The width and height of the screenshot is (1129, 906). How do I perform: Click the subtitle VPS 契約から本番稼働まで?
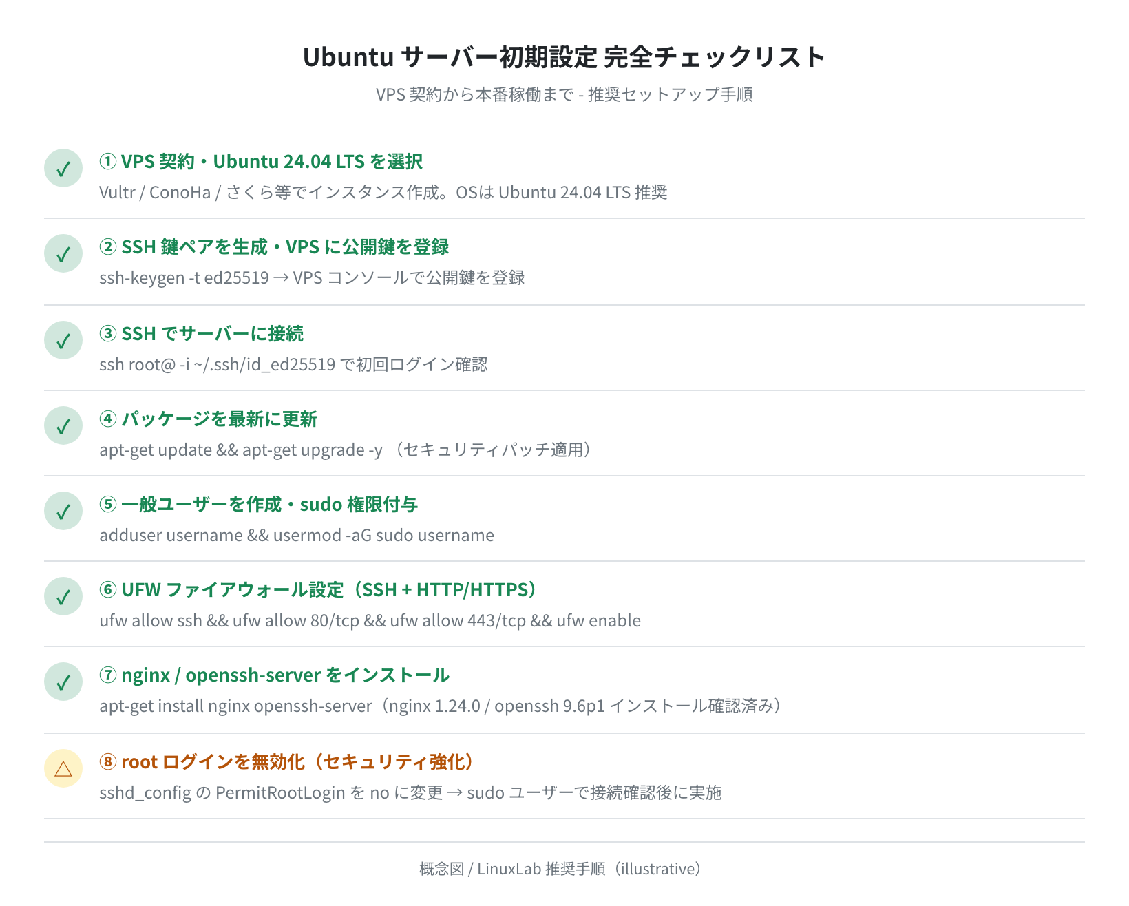coord(564,94)
